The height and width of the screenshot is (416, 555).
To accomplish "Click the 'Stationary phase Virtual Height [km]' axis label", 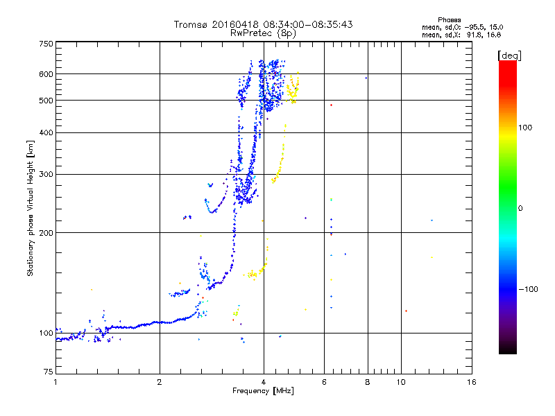I will 31,208.
